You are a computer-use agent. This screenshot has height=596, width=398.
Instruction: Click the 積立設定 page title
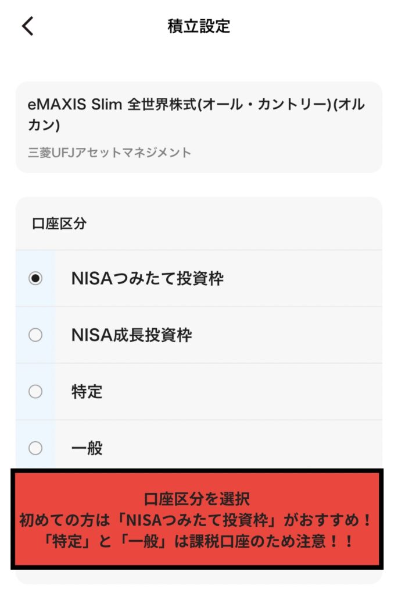point(199,26)
